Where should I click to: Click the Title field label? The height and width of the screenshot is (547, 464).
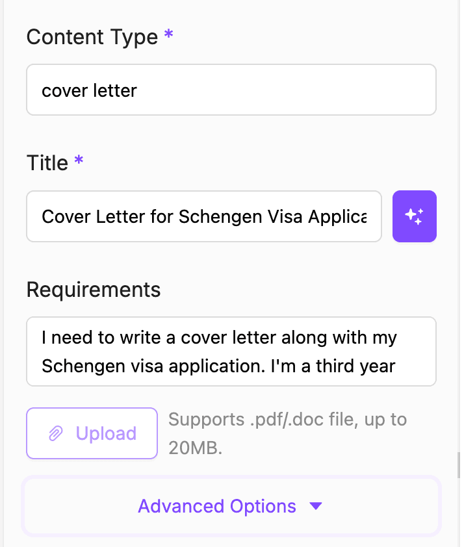click(47, 163)
